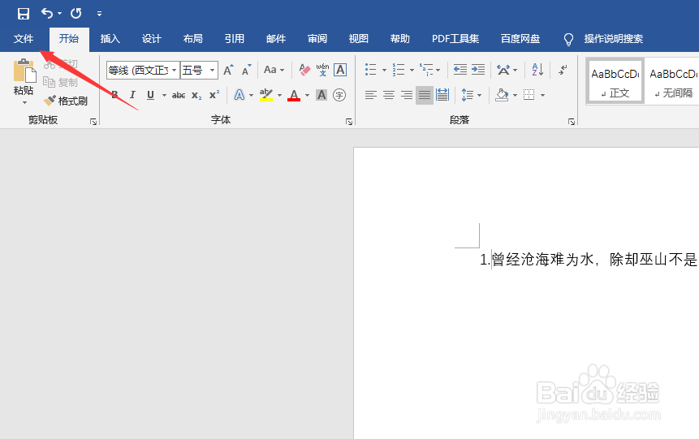This screenshot has width=699, height=439.
Task: Apply the yellow text highlight color
Action: pos(266,95)
